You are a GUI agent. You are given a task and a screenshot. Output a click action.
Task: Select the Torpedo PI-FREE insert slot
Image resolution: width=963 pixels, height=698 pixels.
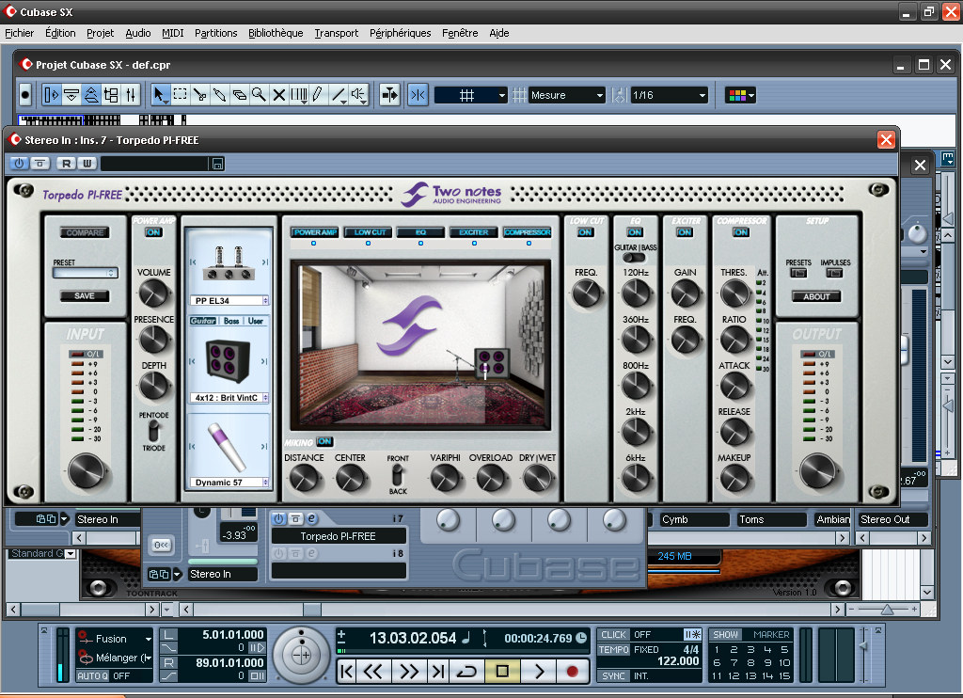[338, 536]
